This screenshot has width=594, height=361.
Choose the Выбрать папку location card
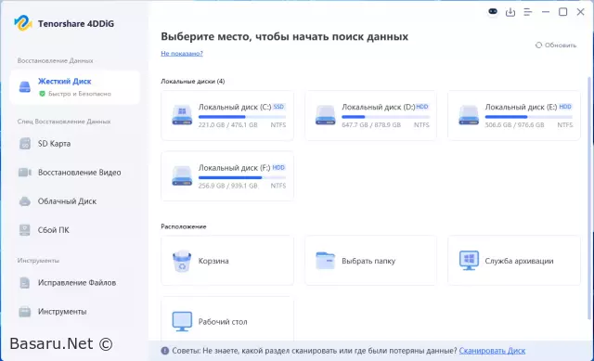click(x=370, y=261)
